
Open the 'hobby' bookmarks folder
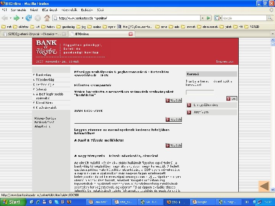(48, 27)
